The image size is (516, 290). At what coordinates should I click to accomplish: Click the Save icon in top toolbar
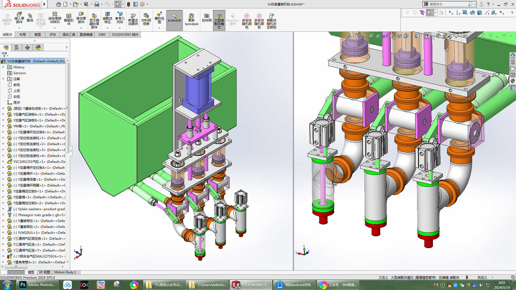pos(86,4)
